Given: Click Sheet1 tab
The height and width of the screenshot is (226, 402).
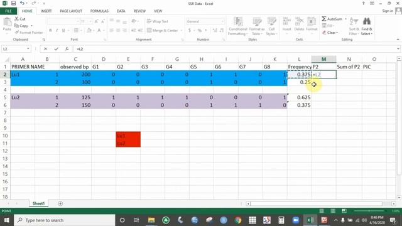Looking at the screenshot, I should (38, 203).
